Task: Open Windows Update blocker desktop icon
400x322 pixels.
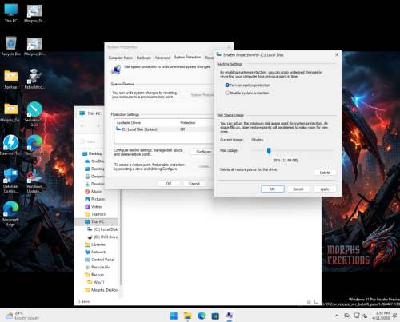Action: tap(34, 181)
